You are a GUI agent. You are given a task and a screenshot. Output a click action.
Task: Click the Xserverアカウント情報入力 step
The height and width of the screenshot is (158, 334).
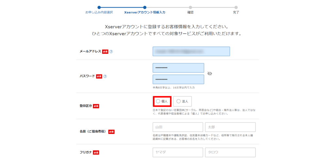coord(145,12)
